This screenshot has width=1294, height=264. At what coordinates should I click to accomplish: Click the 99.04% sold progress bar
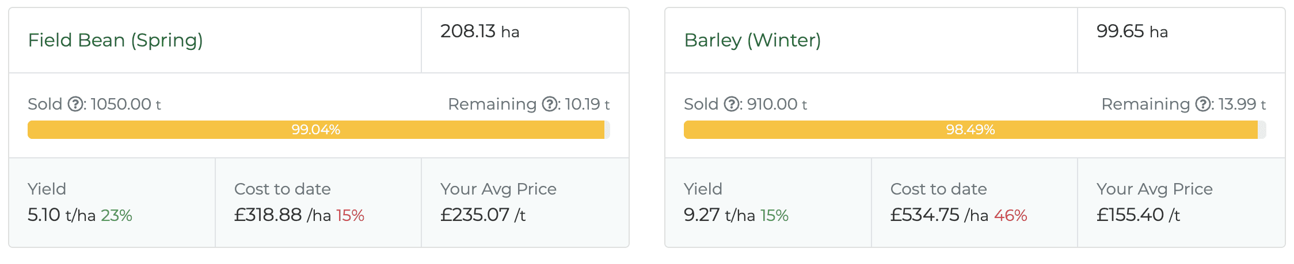(x=316, y=130)
